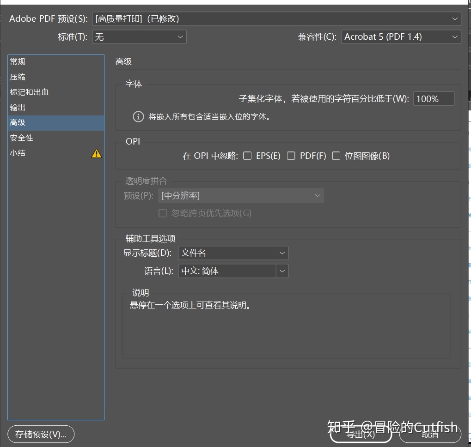Open the 兼容性(C) dropdown showing Acrobat 5
471x447 pixels.
tap(401, 37)
